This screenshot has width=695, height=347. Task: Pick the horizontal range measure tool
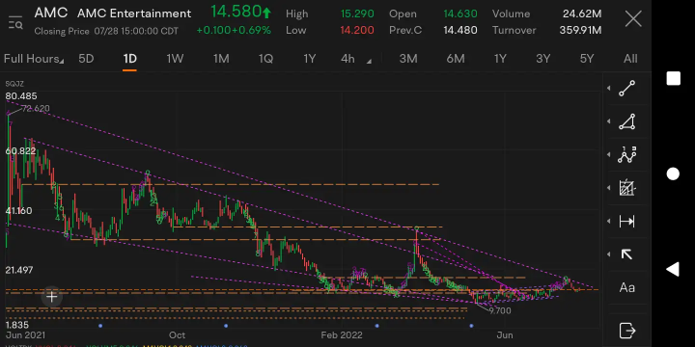[626, 222]
